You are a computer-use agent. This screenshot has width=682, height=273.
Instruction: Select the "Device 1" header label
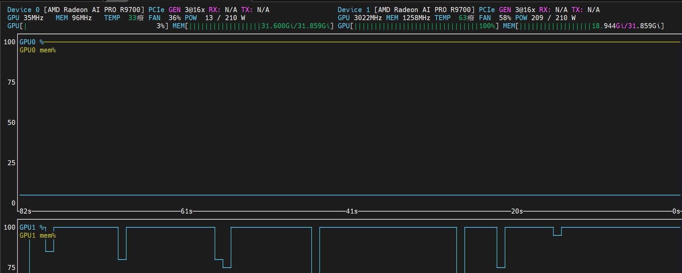(x=354, y=10)
